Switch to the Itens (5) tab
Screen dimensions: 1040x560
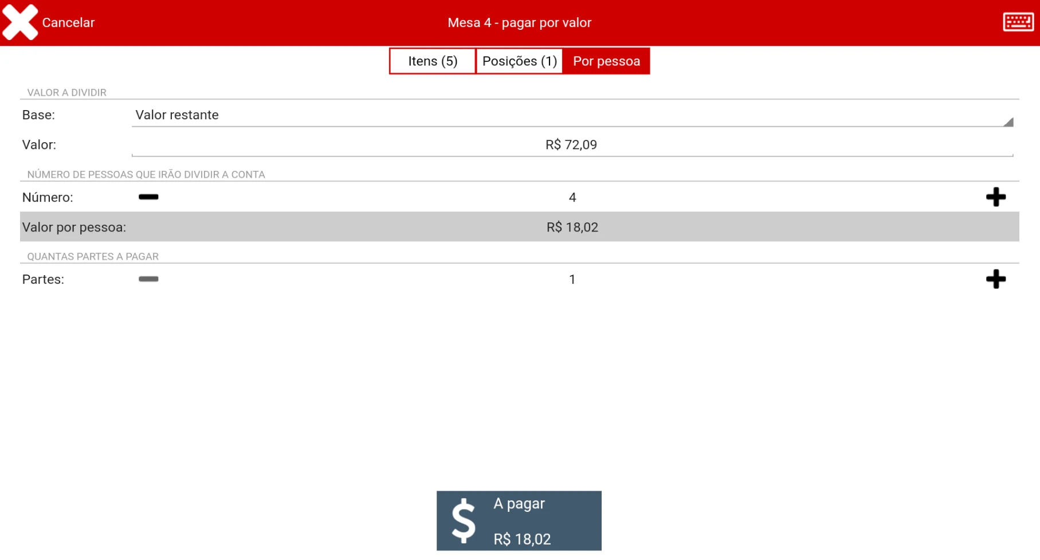pos(433,61)
